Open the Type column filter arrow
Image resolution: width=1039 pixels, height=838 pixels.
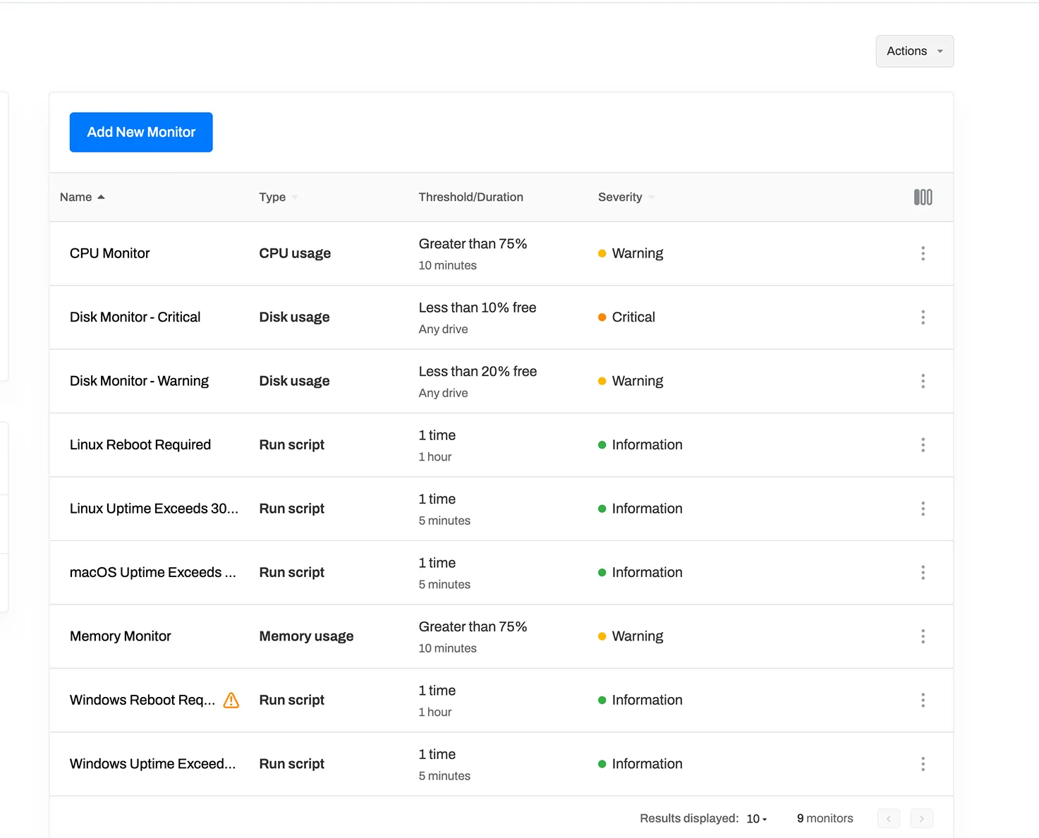tap(295, 198)
